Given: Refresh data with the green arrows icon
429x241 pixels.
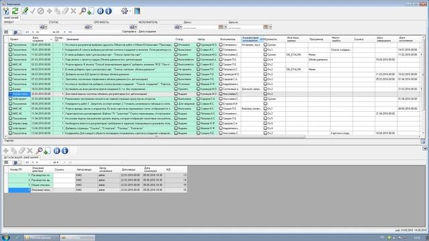Looking at the screenshot, I should (15, 11).
